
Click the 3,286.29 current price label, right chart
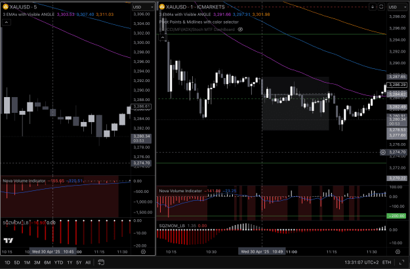click(x=397, y=85)
